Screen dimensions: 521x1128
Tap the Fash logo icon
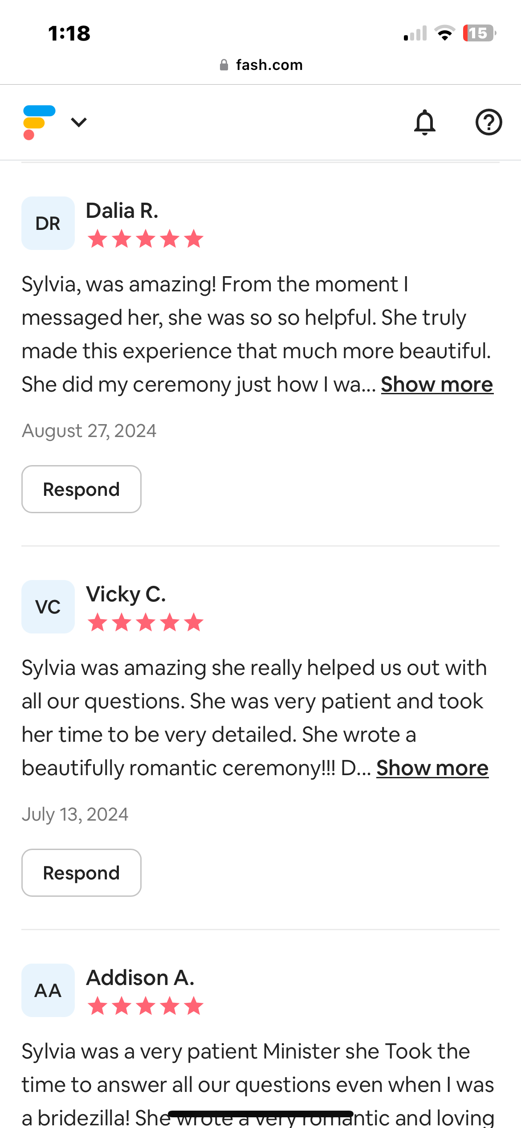[39, 122]
